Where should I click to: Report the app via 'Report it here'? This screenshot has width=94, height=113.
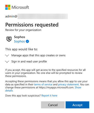(x=49, y=95)
